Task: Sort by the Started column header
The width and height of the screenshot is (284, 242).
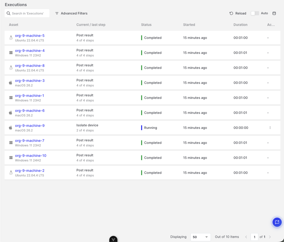Action: tap(189, 25)
